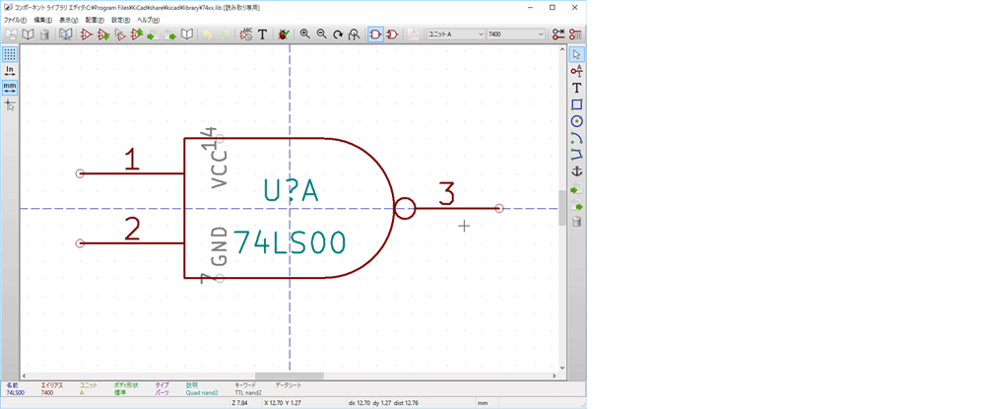This screenshot has width=985, height=409.
Task: Switch units to millimeters
Action: point(10,88)
